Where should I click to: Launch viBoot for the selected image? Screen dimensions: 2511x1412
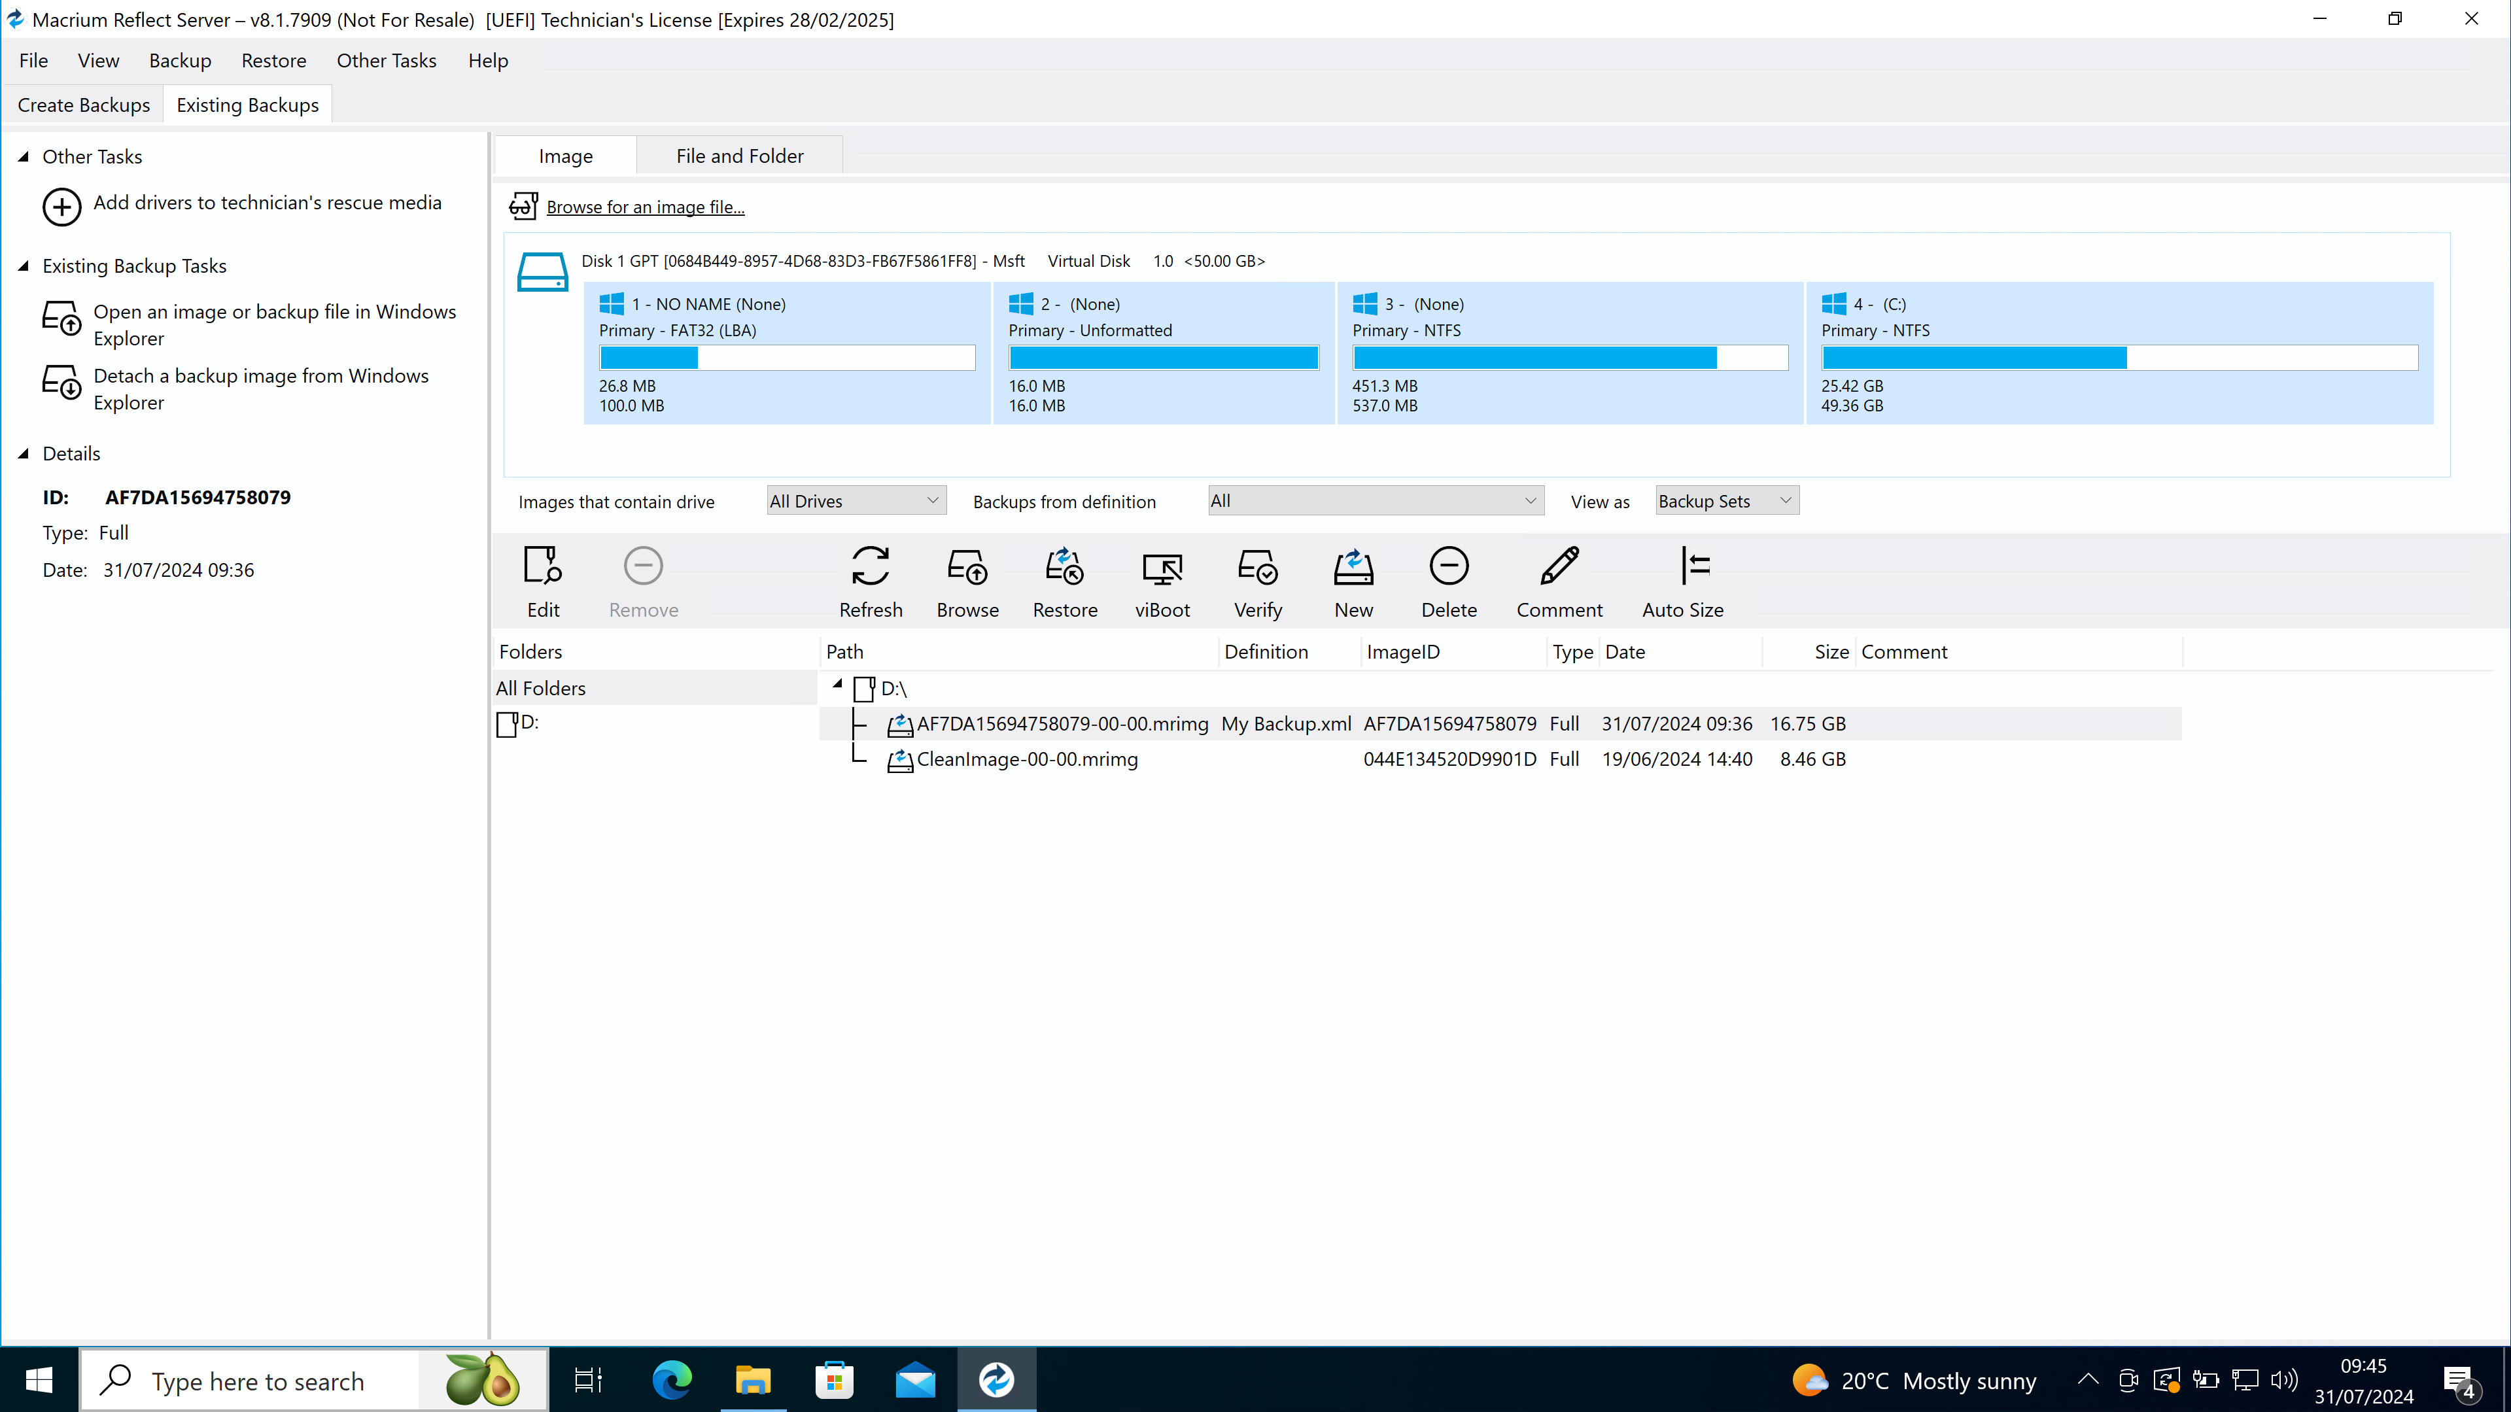click(1162, 581)
